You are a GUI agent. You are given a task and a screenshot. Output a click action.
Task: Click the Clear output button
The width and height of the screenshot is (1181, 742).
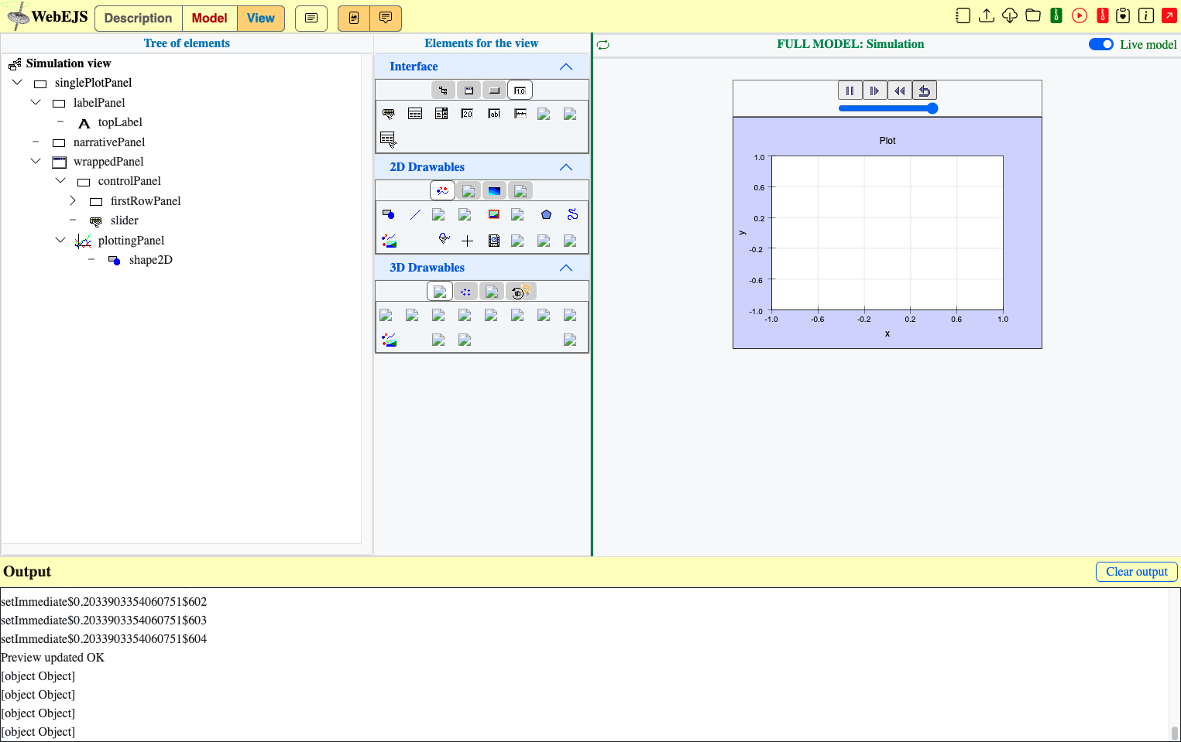[x=1136, y=571]
